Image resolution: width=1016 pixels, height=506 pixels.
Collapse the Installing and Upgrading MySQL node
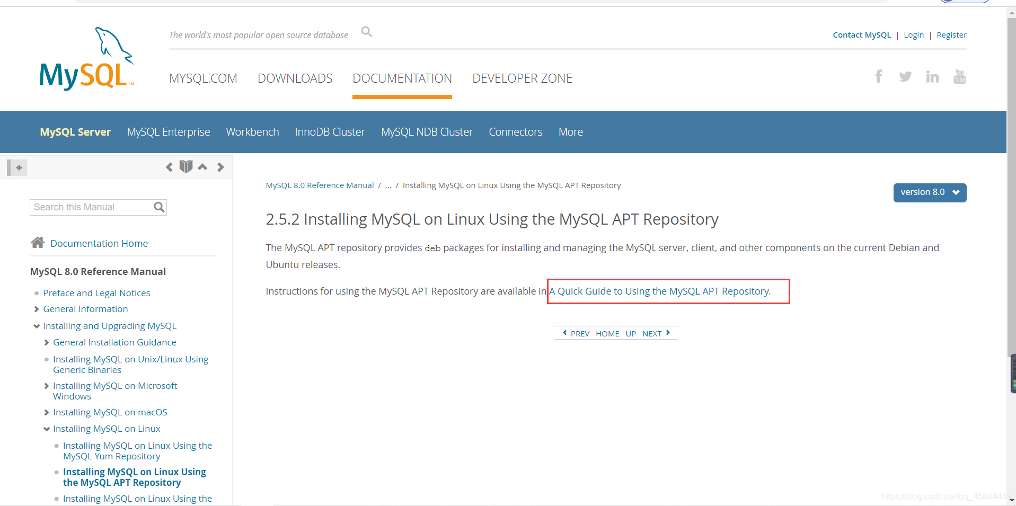coord(37,326)
